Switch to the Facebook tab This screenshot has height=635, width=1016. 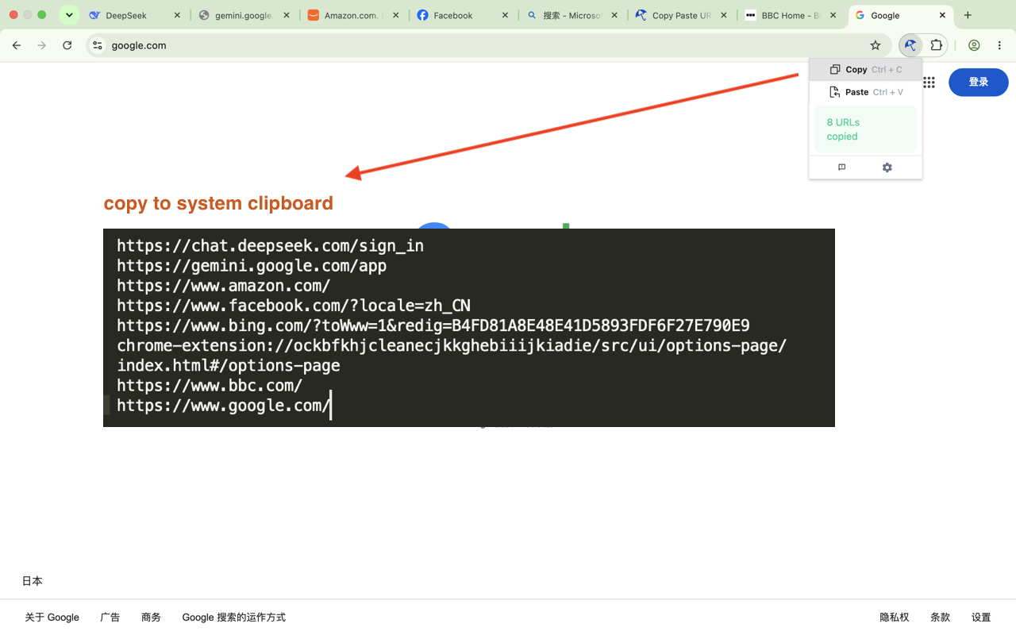click(x=463, y=15)
